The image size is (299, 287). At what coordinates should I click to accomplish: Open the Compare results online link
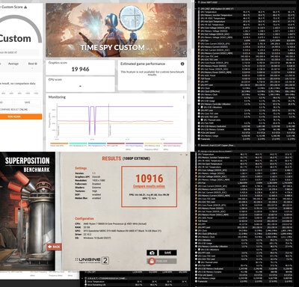[149, 186]
